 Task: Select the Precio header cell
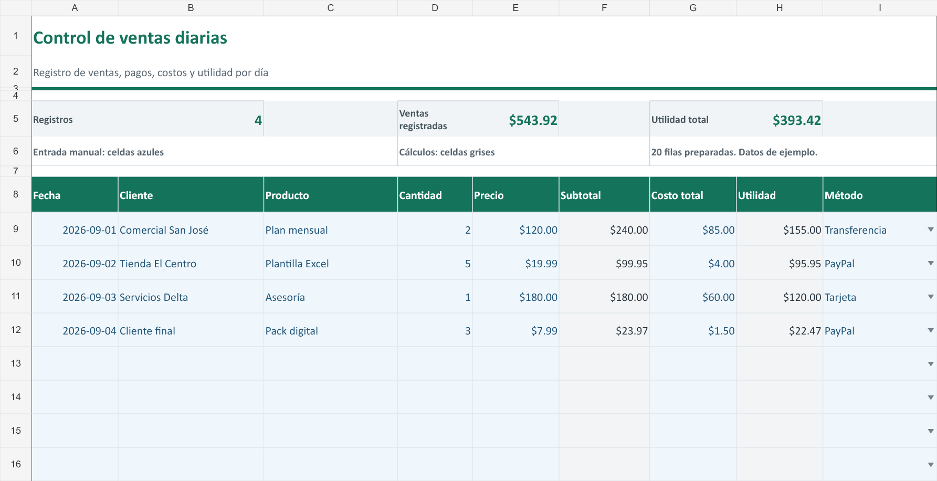(x=515, y=195)
